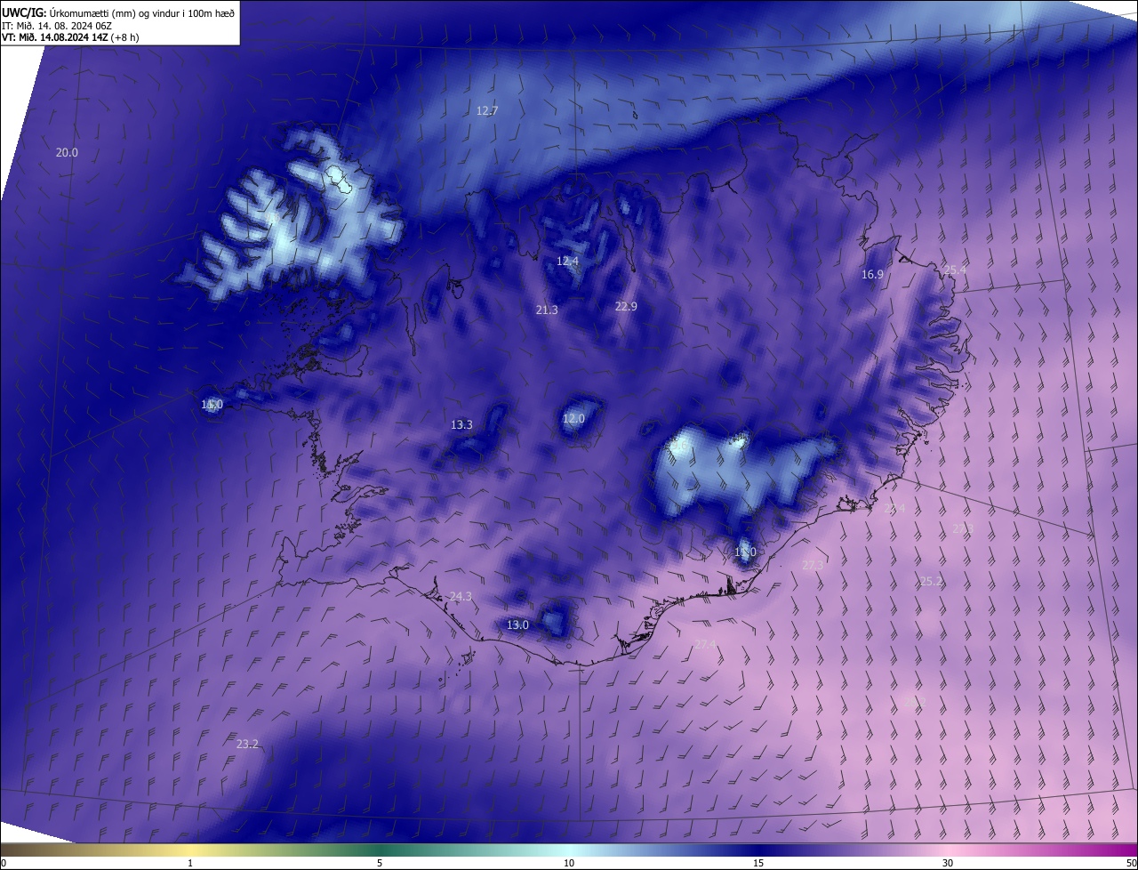Screen dimensions: 1138x870
Task: Click the 22.9 value label
Action: coord(626,306)
